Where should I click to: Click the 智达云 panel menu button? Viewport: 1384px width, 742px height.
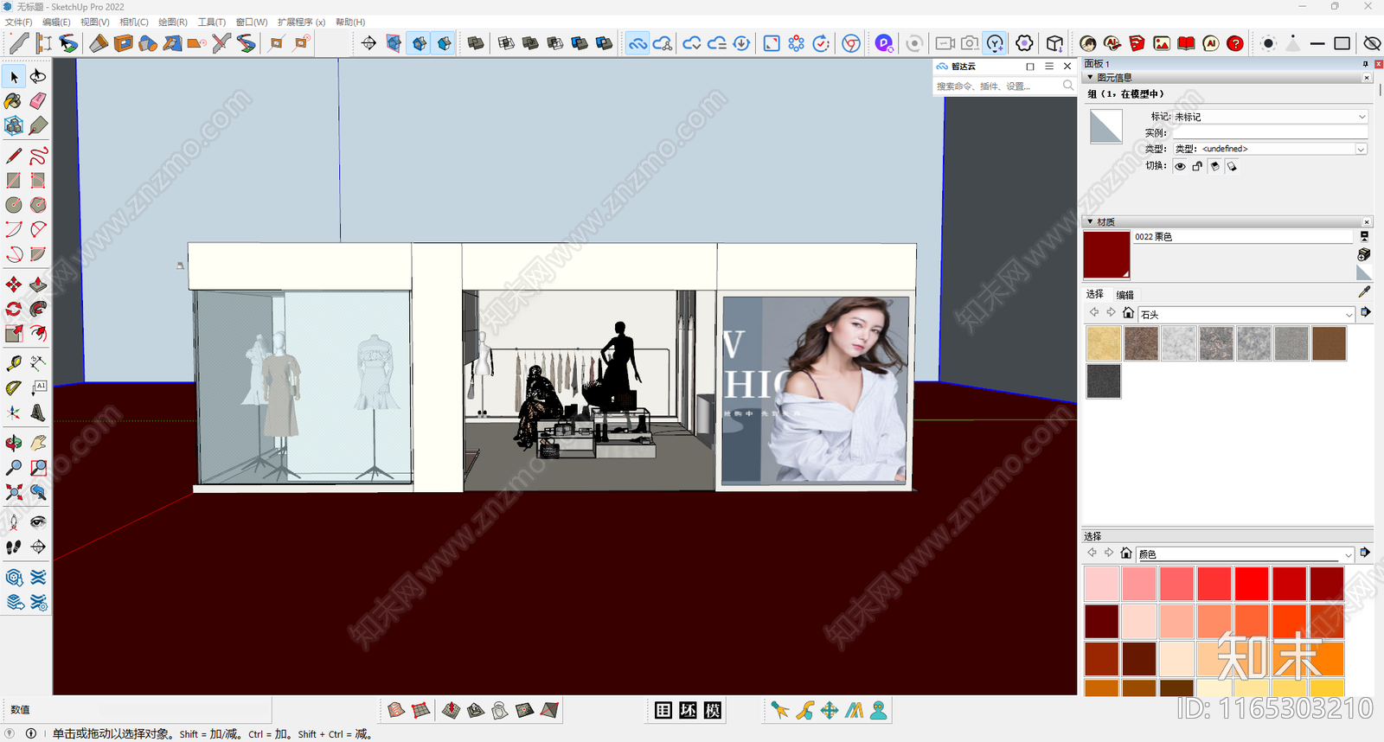click(1049, 67)
